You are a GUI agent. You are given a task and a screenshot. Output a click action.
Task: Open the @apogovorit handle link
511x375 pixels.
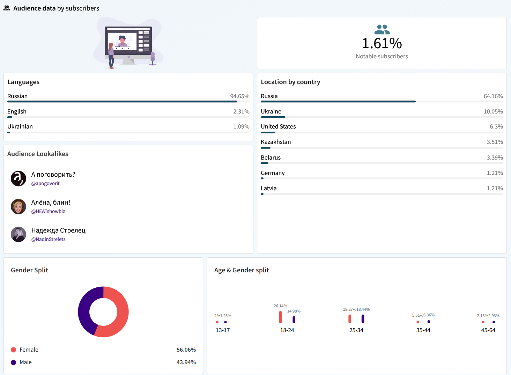(45, 183)
